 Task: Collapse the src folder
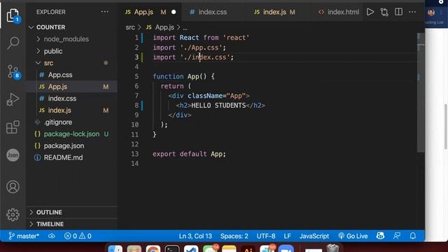71,63
